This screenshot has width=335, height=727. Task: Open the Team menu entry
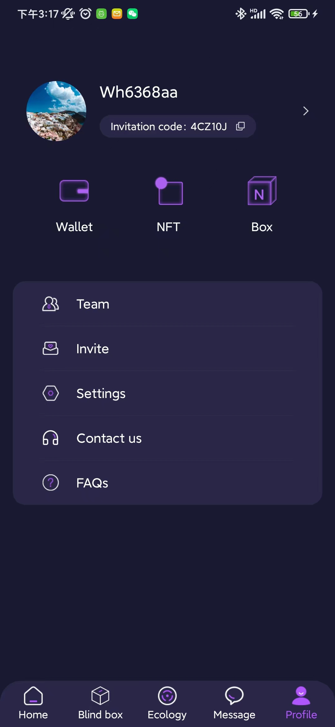click(x=167, y=304)
